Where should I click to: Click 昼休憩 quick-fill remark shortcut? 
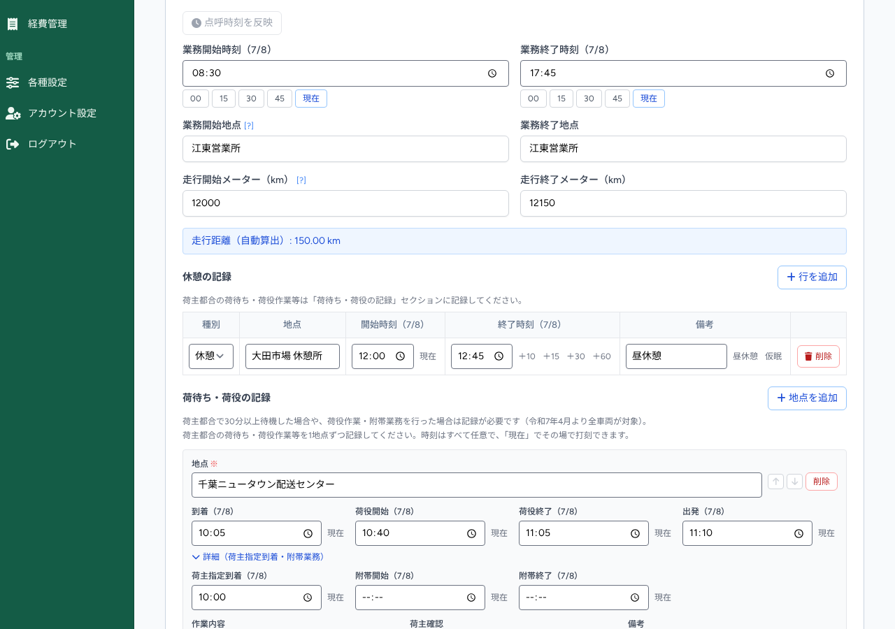pos(745,356)
